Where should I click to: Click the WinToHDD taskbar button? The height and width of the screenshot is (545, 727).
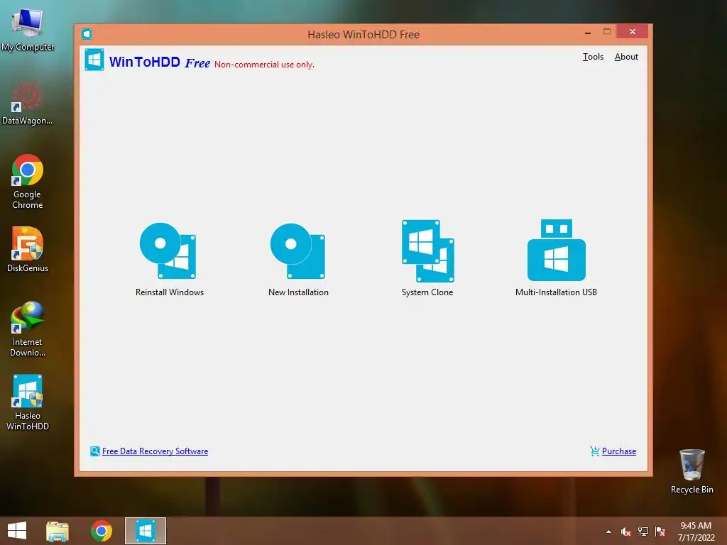tap(145, 531)
